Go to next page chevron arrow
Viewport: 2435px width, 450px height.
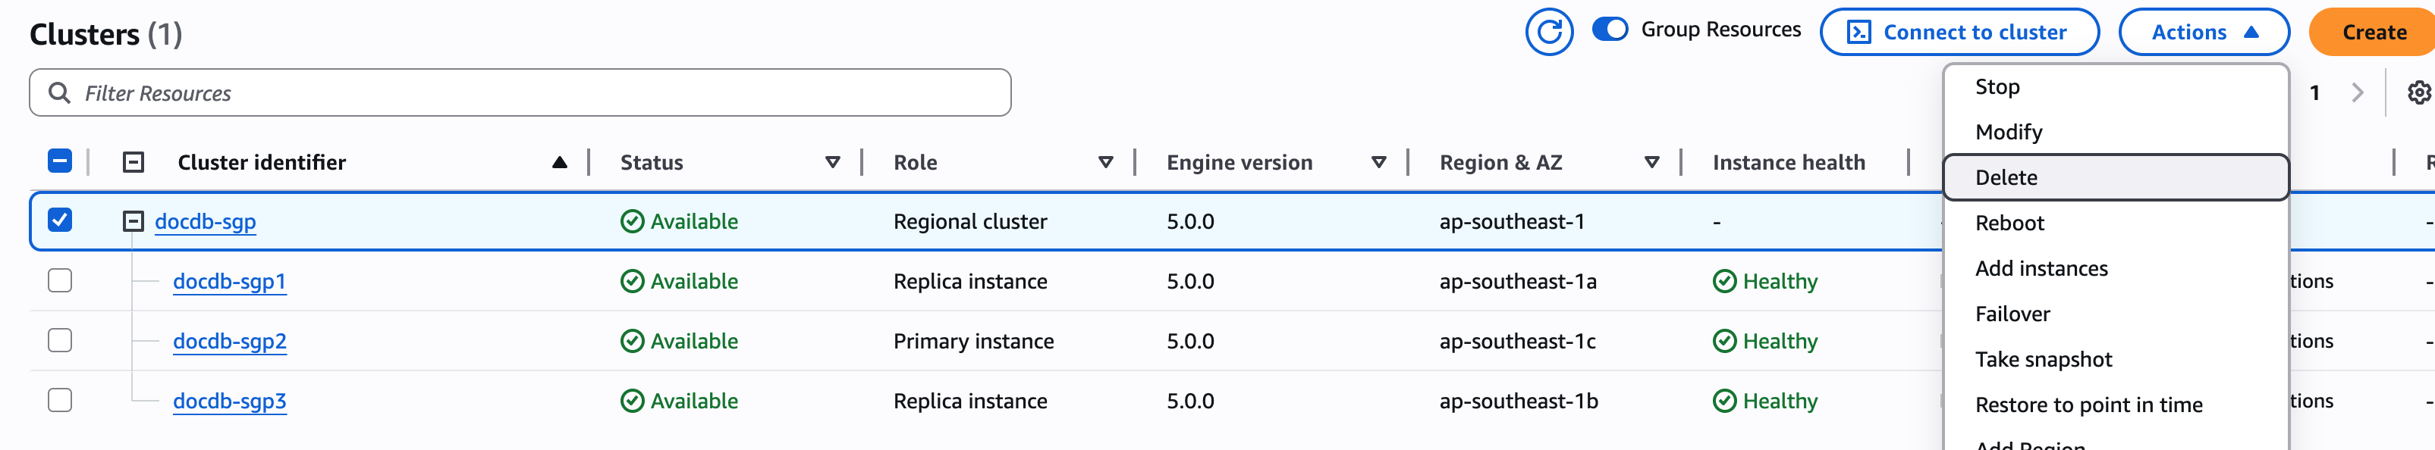[x=2357, y=92]
